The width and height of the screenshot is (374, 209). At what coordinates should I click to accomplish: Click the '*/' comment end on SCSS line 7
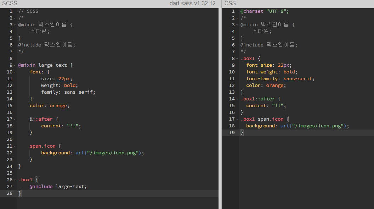(x=21, y=51)
